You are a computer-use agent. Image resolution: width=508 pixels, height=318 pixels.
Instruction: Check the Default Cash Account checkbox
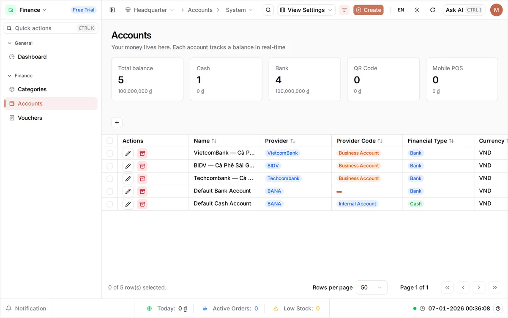coord(110,204)
